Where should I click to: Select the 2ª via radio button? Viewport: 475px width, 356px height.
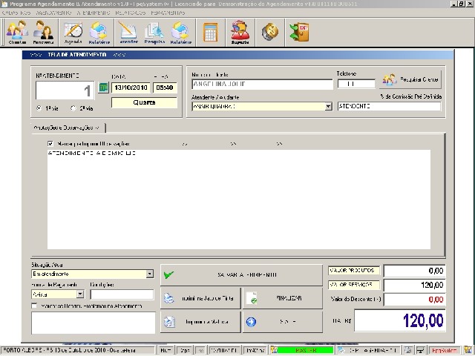pyautogui.click(x=73, y=108)
